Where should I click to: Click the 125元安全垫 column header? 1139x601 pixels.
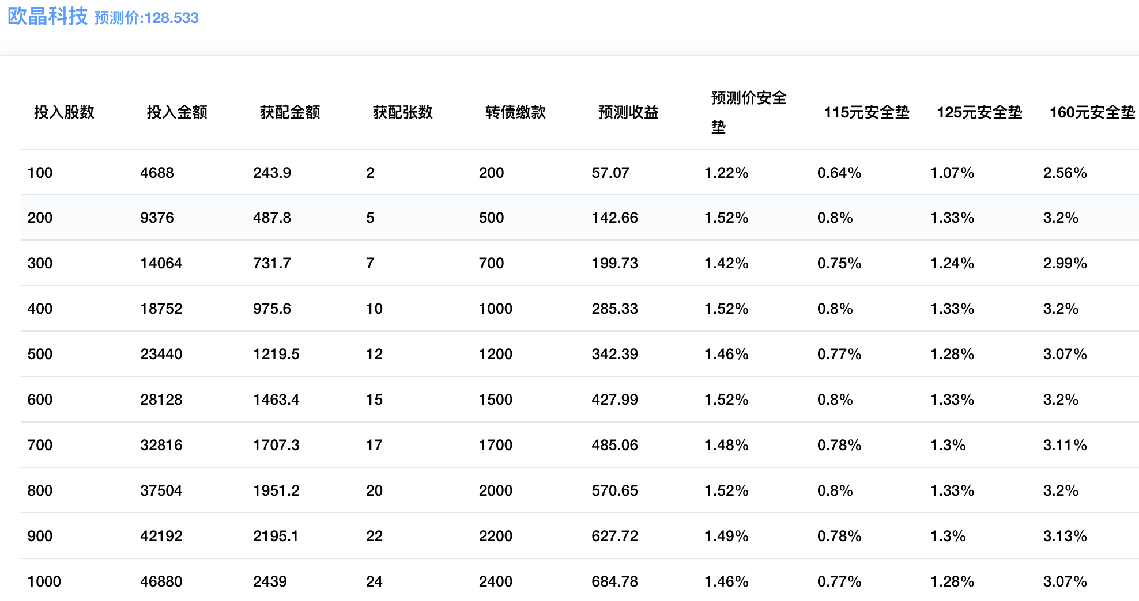pos(979,112)
